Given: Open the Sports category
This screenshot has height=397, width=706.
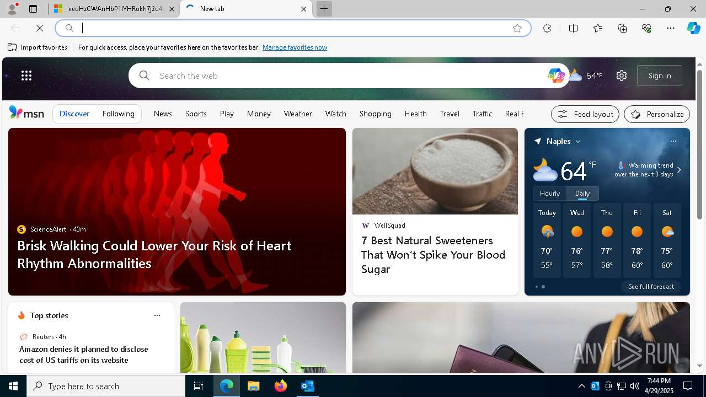Looking at the screenshot, I should [x=196, y=114].
